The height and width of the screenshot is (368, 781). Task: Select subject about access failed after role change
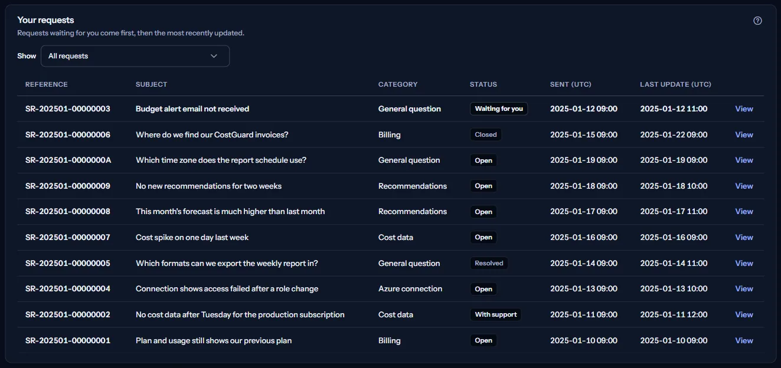tap(227, 288)
